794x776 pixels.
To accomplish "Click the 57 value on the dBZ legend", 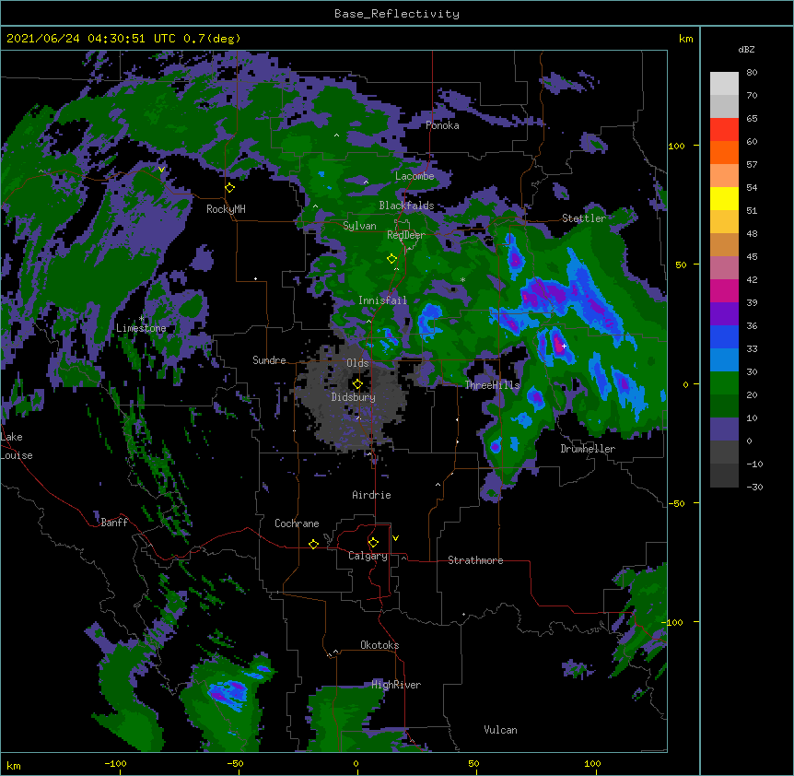I will coord(752,165).
